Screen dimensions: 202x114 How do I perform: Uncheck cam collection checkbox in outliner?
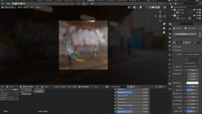tap(194, 16)
